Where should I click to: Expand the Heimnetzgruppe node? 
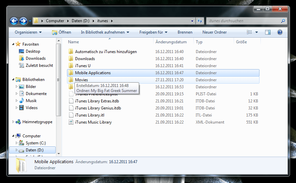coord(13,122)
